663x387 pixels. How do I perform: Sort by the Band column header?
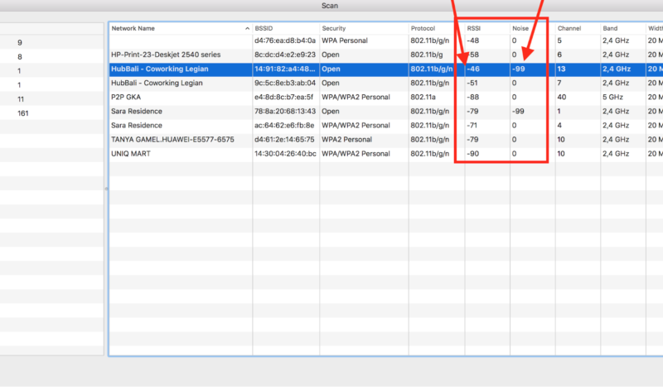point(623,28)
